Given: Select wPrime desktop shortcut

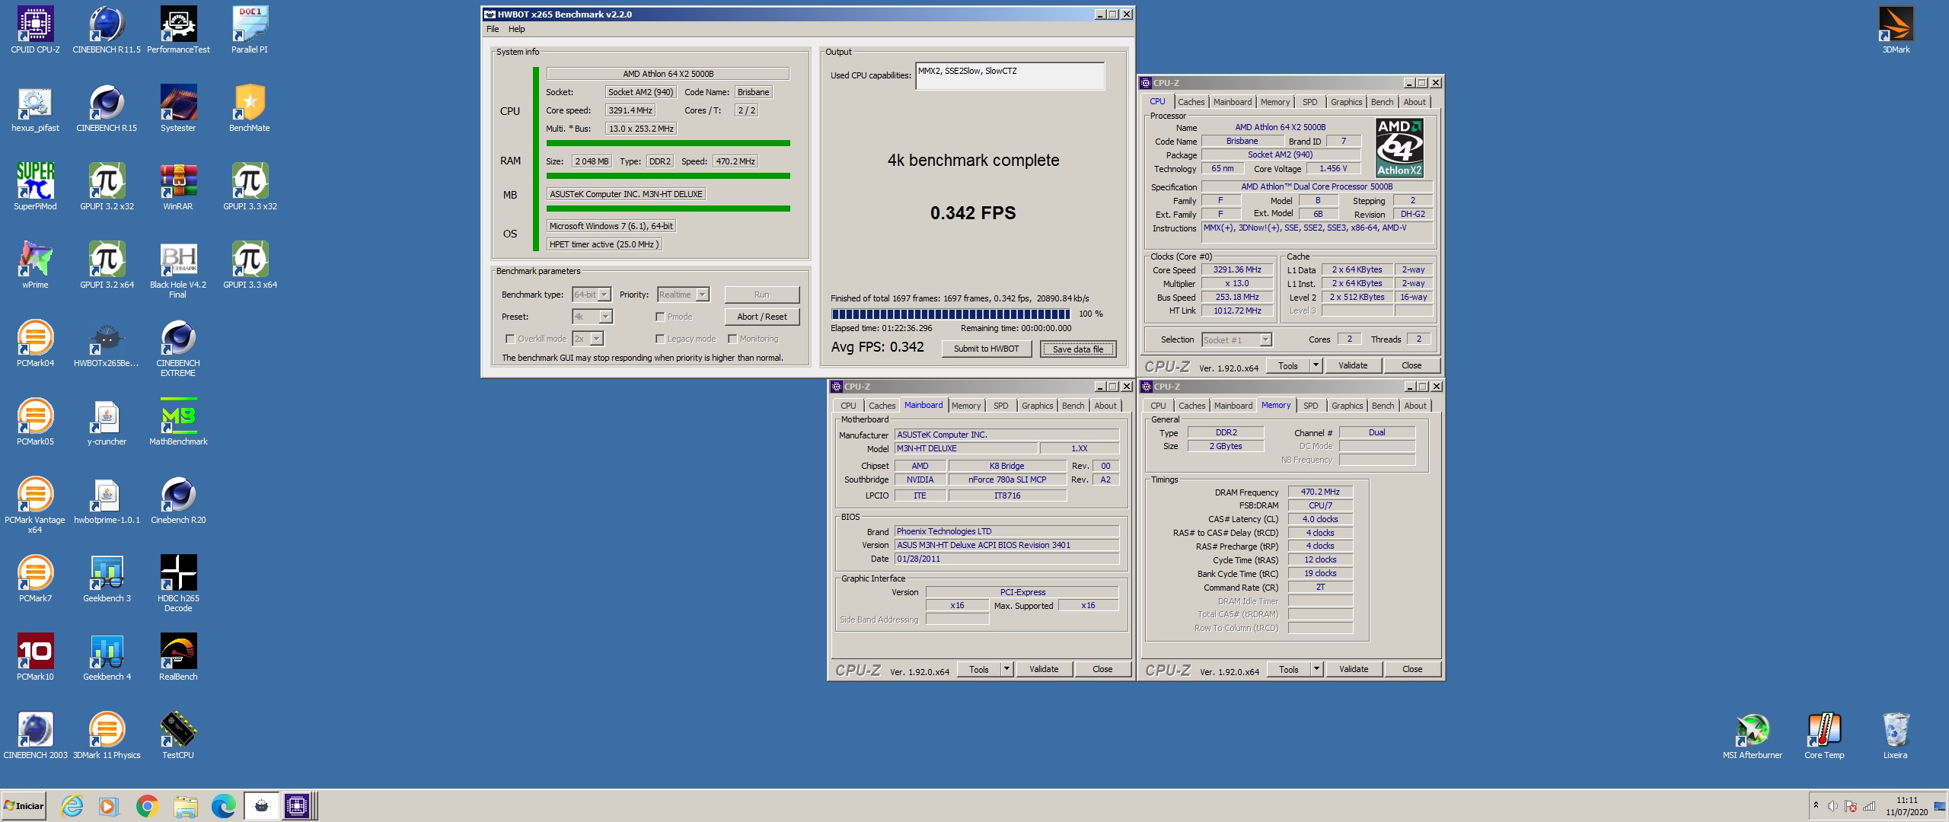Looking at the screenshot, I should [35, 265].
